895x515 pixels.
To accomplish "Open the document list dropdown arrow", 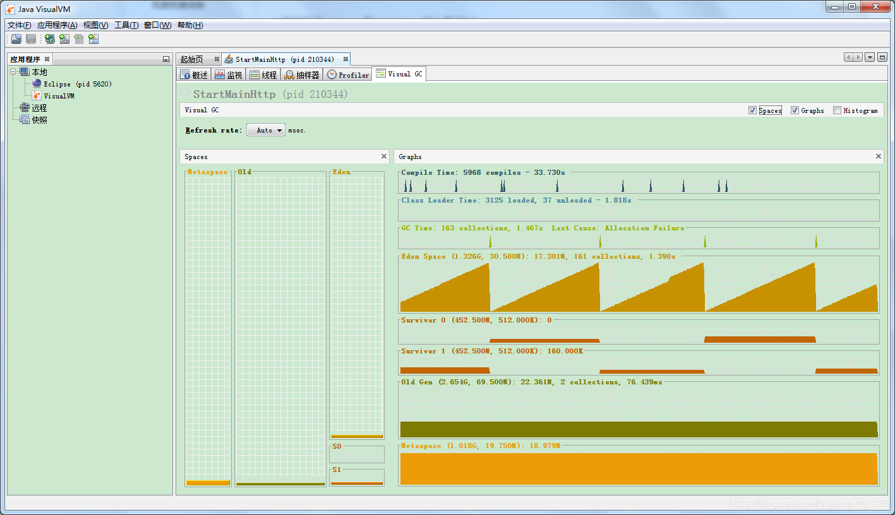I will [x=870, y=57].
